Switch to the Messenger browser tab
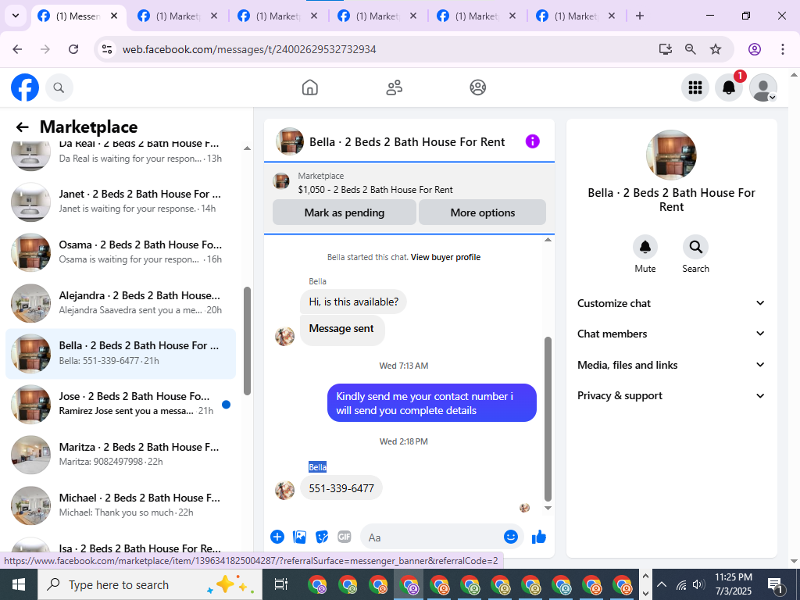Viewport: 800px width, 600px height. click(x=78, y=16)
